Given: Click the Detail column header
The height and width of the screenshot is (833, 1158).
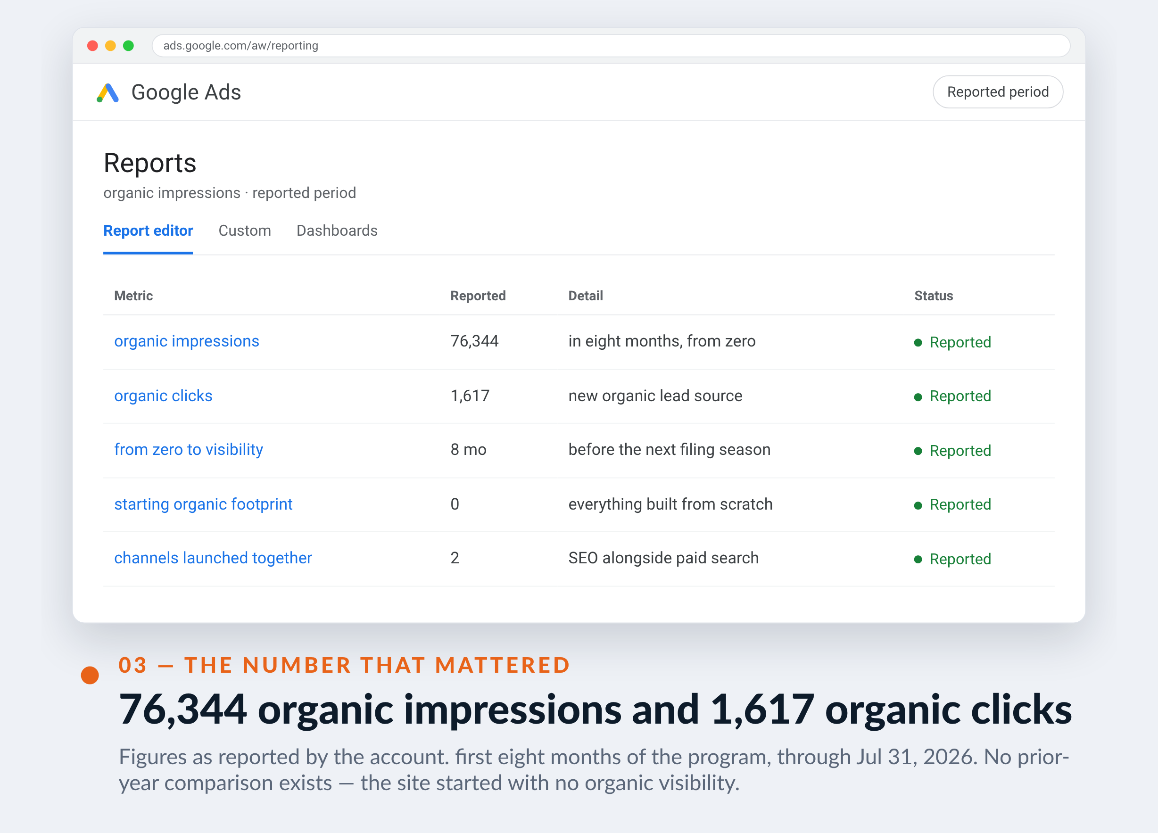Looking at the screenshot, I should coord(586,296).
